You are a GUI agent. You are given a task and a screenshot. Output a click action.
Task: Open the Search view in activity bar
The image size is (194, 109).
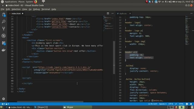point(4,21)
